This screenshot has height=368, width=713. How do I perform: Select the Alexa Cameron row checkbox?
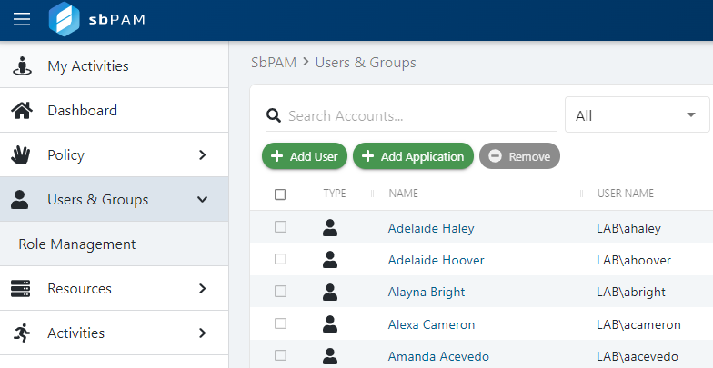coord(280,323)
